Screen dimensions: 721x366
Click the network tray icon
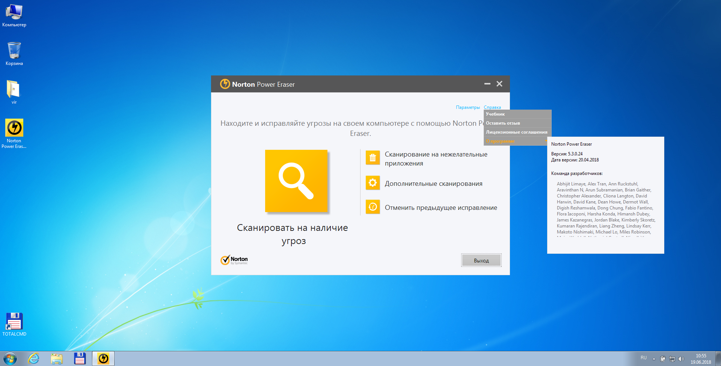pos(672,359)
